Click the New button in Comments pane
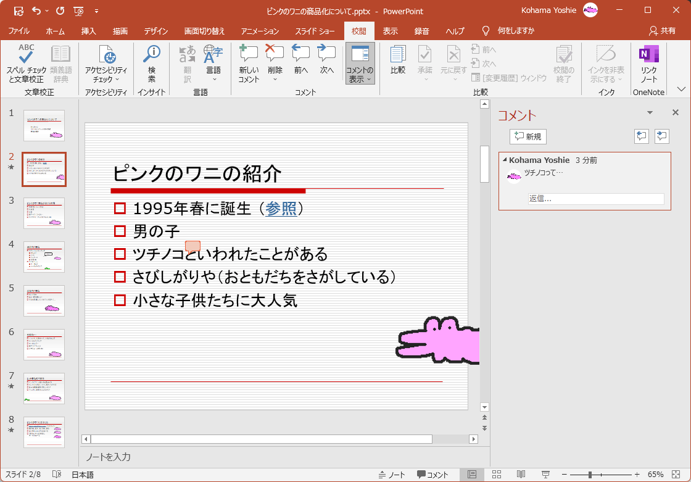This screenshot has width=691, height=482. (528, 136)
